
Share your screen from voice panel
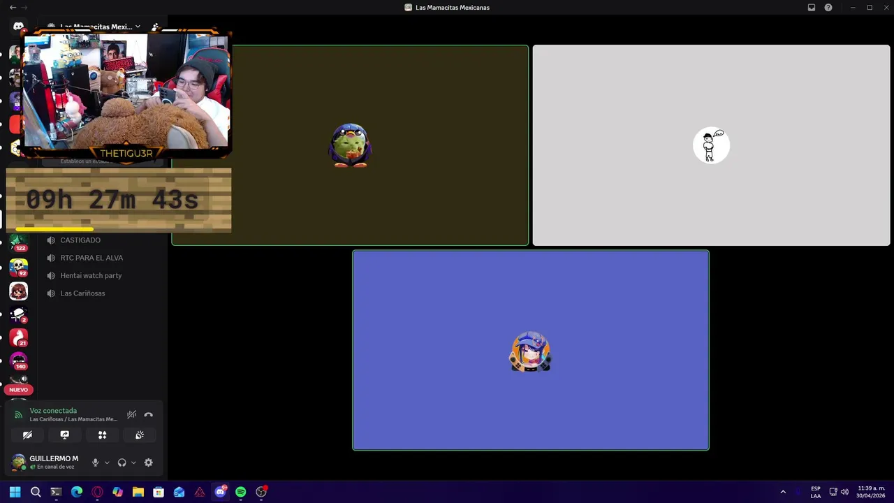pyautogui.click(x=65, y=435)
